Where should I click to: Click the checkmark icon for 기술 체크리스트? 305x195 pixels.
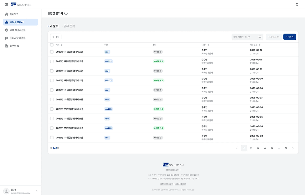coord(7,30)
